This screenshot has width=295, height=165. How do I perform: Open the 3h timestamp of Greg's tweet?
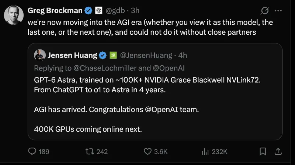click(135, 11)
